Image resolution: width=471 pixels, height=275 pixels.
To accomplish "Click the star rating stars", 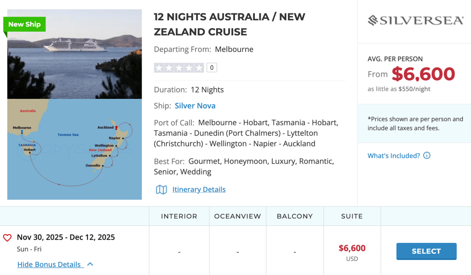I will coord(179,68).
